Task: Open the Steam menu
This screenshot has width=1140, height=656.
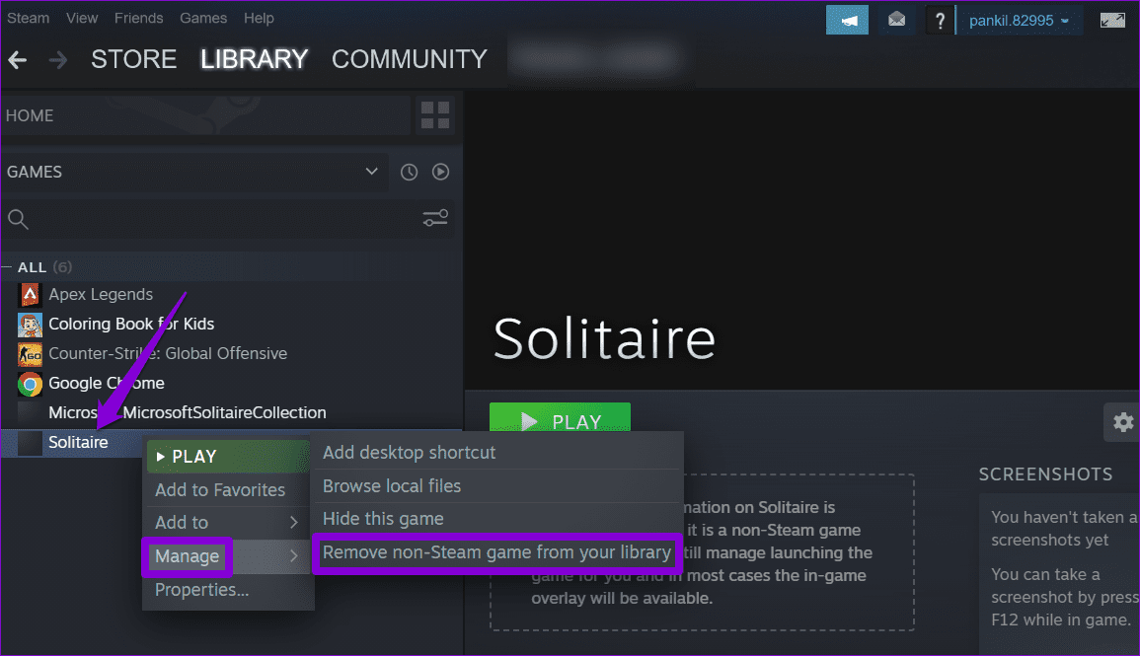Action: tap(29, 18)
